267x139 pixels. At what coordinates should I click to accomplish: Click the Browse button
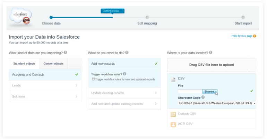[x=210, y=92]
